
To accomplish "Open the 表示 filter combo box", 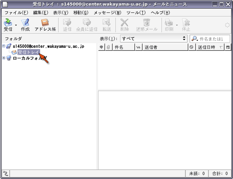I will coord(153,39).
